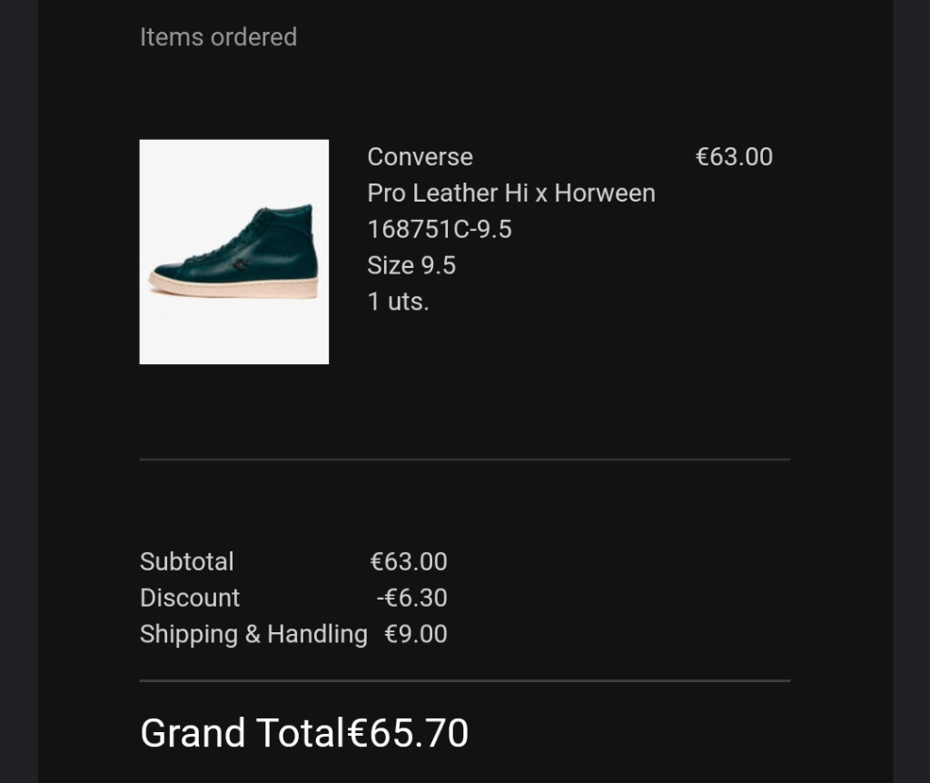Select the discount amount -€6.30
This screenshot has height=783, width=930.
(x=411, y=598)
